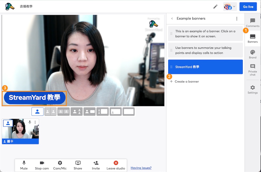Select the person with screen share layout

point(90,111)
